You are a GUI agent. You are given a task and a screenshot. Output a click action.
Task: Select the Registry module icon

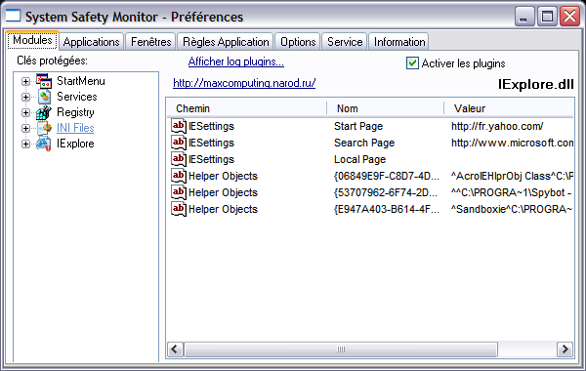coord(44,112)
